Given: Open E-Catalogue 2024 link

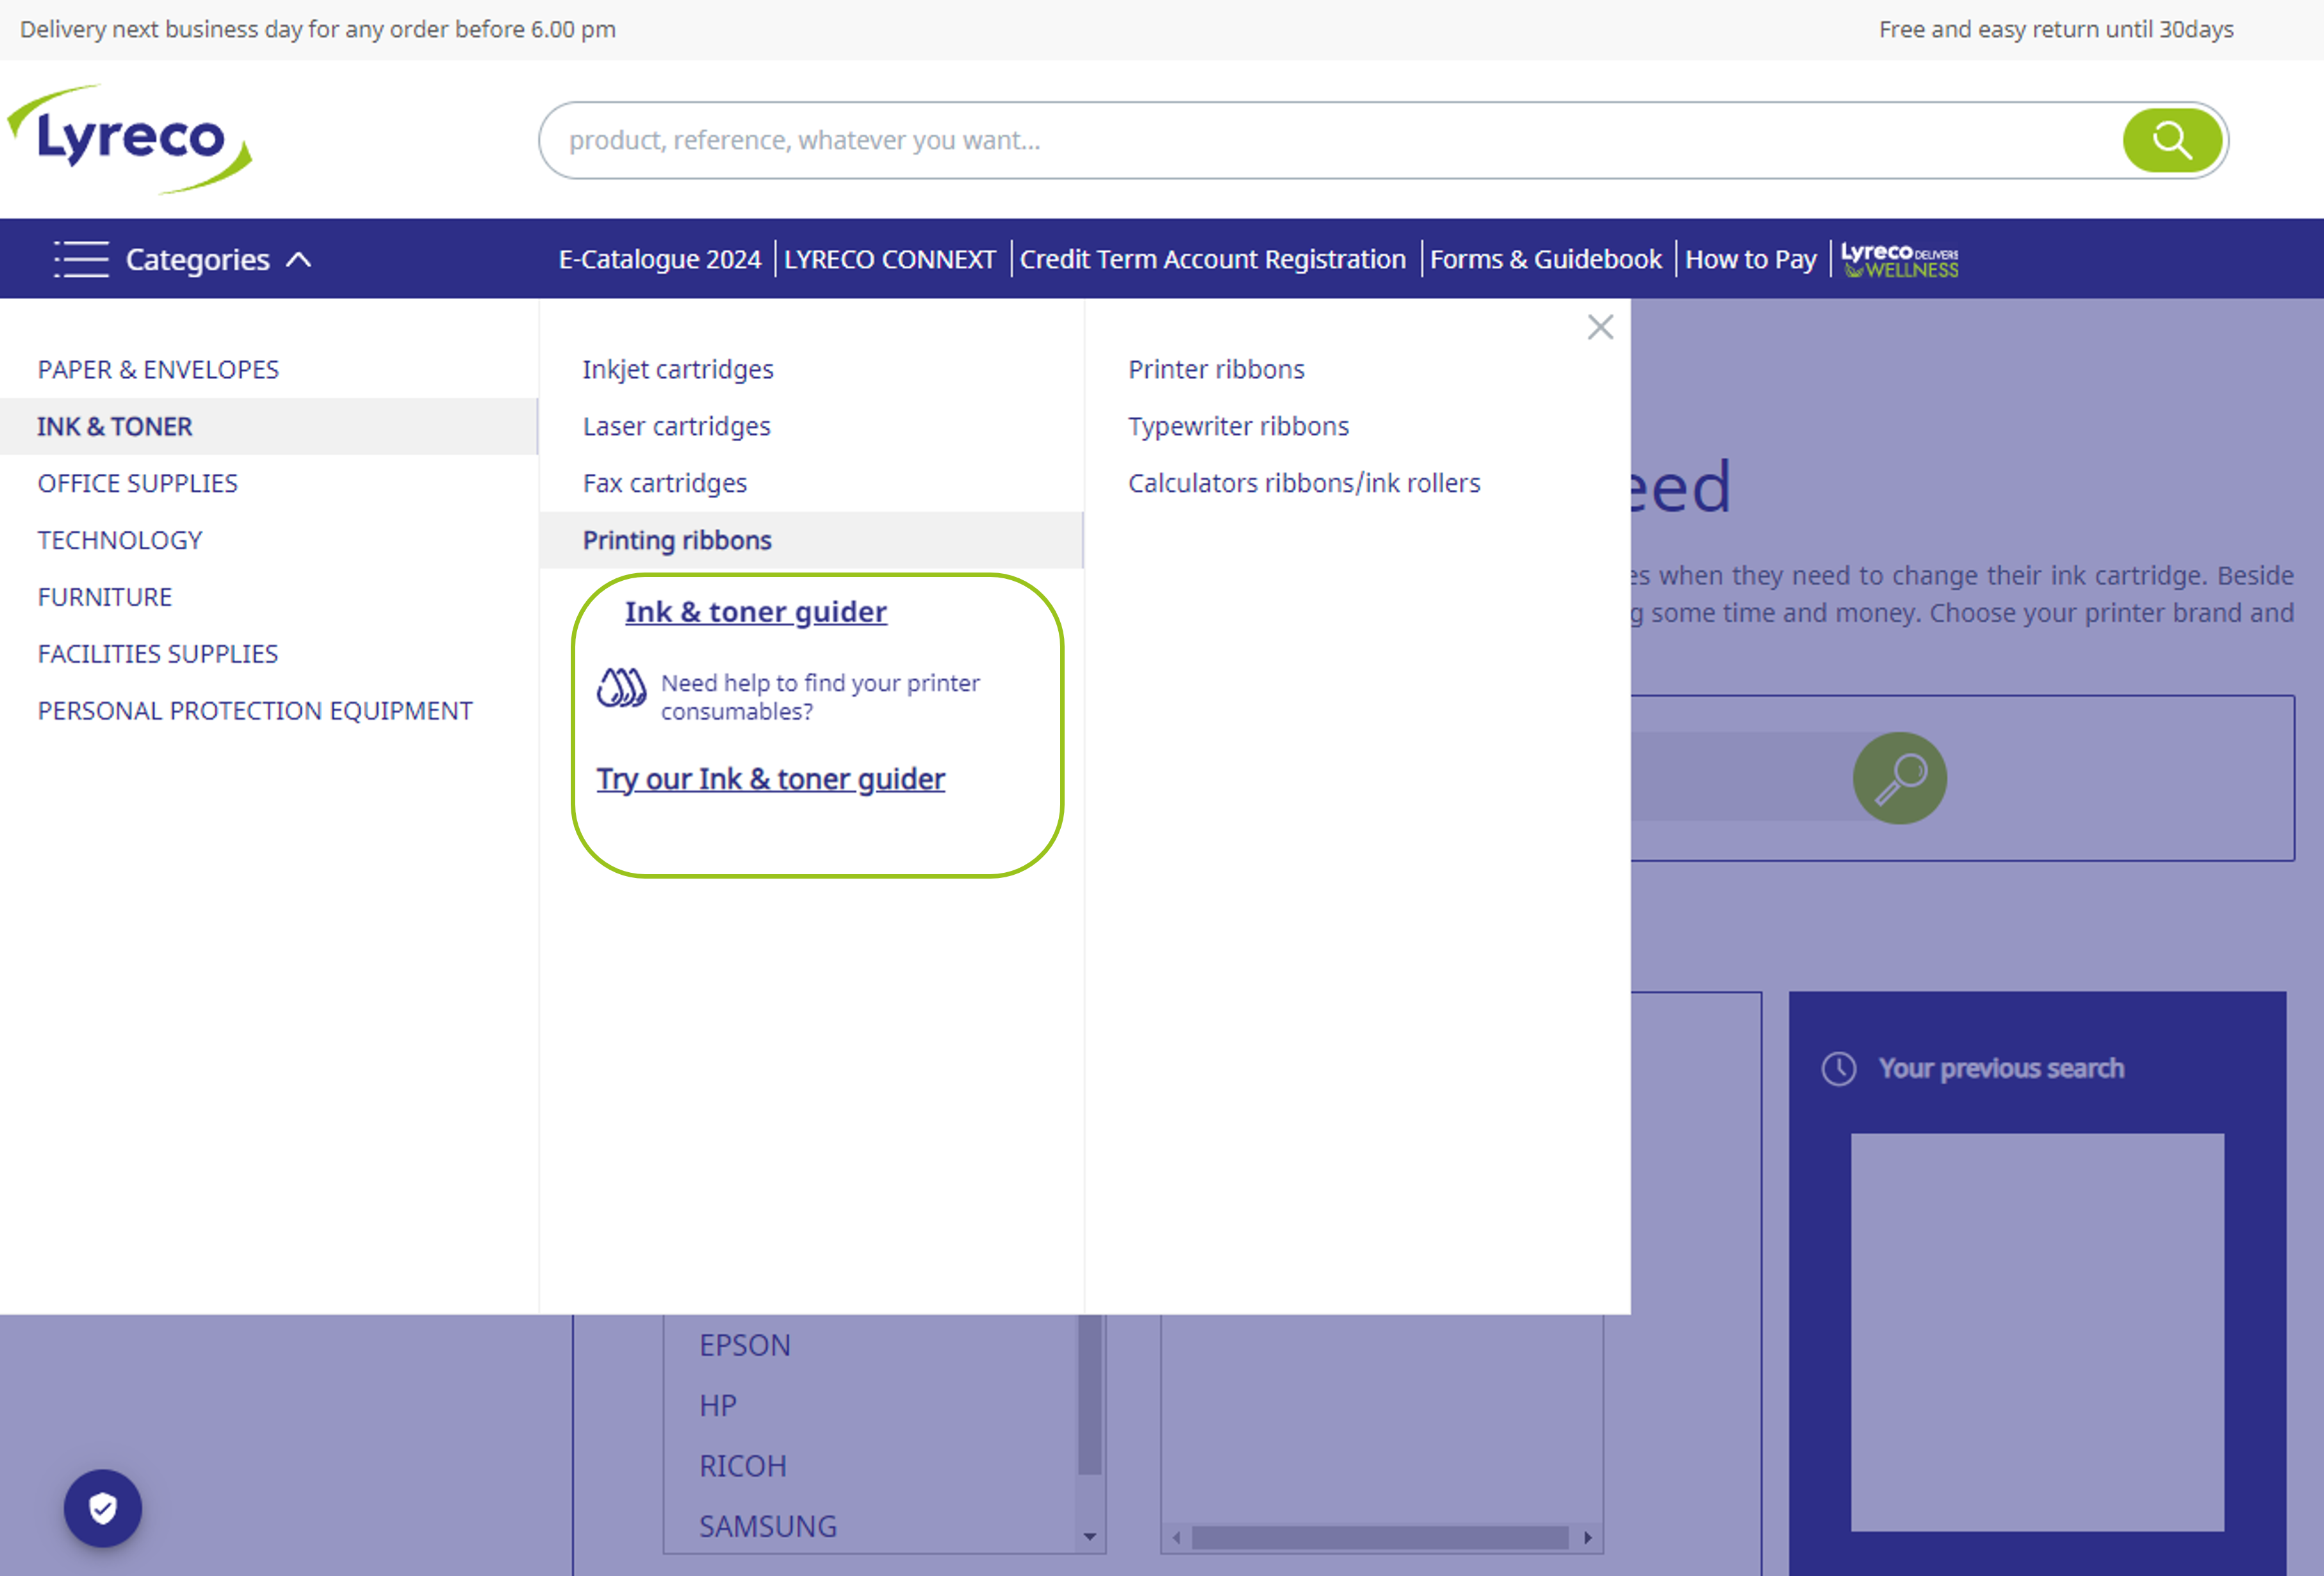Looking at the screenshot, I should pyautogui.click(x=660, y=259).
